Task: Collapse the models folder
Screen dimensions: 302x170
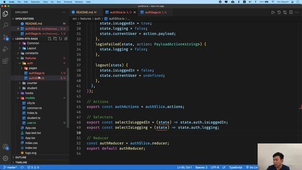Action: [x=18, y=98]
